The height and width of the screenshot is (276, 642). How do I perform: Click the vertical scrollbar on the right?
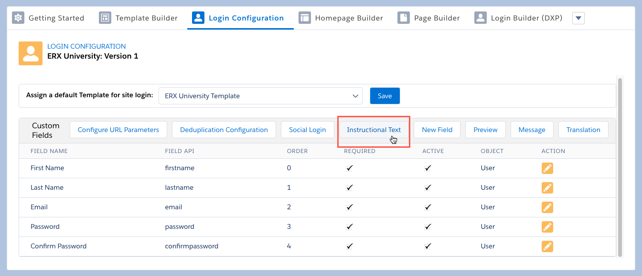[x=620, y=167]
